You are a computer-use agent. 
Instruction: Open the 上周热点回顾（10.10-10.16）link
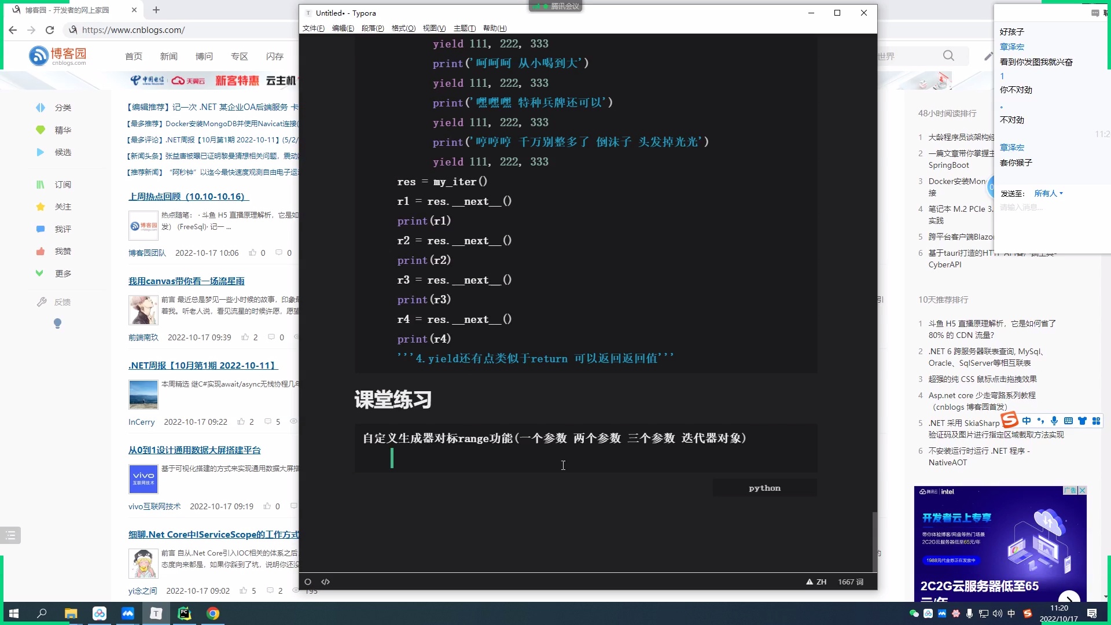[188, 196]
